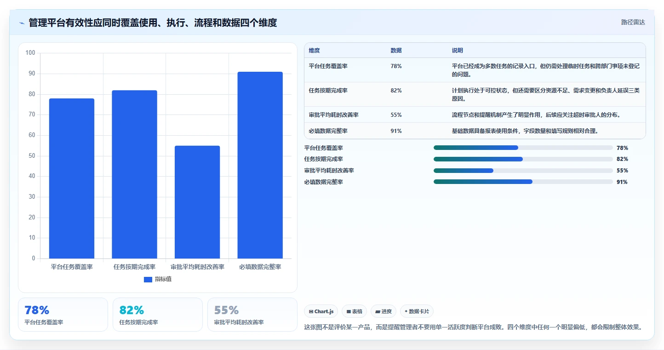Open the 55% 审批平均耗时改善率 stat card
Screen dimensions: 664x350
point(252,315)
